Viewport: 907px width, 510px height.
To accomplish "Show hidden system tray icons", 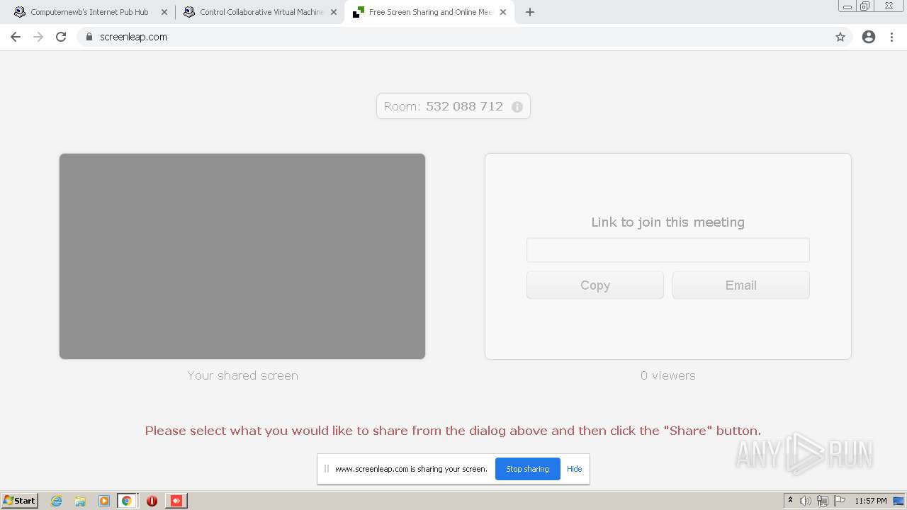I will [790, 501].
